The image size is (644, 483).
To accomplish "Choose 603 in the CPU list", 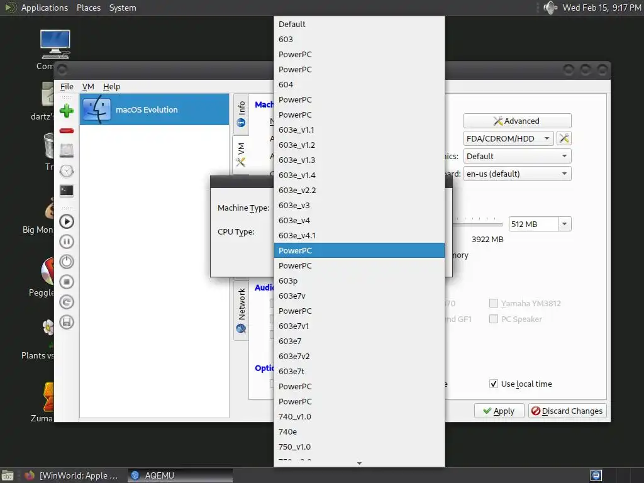I will [359, 40].
